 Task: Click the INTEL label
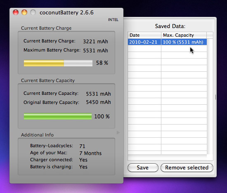[x=113, y=20]
